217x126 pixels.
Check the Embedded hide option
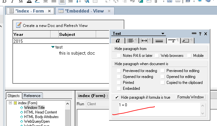(119, 88)
